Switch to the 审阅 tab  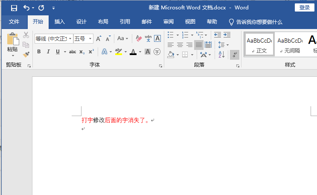point(169,22)
